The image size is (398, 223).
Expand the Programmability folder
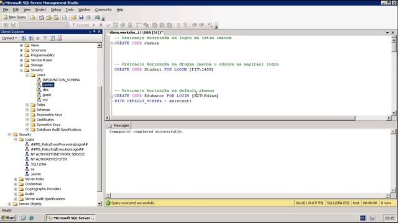click(21, 55)
